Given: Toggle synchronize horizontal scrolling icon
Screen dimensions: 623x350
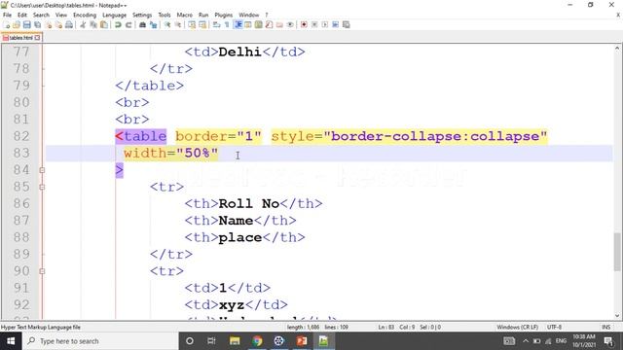Looking at the screenshot, I should click(x=202, y=25).
